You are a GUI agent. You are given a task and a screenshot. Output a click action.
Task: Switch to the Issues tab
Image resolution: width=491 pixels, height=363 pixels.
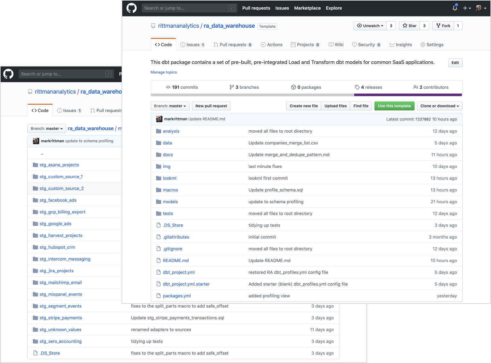tap(192, 45)
